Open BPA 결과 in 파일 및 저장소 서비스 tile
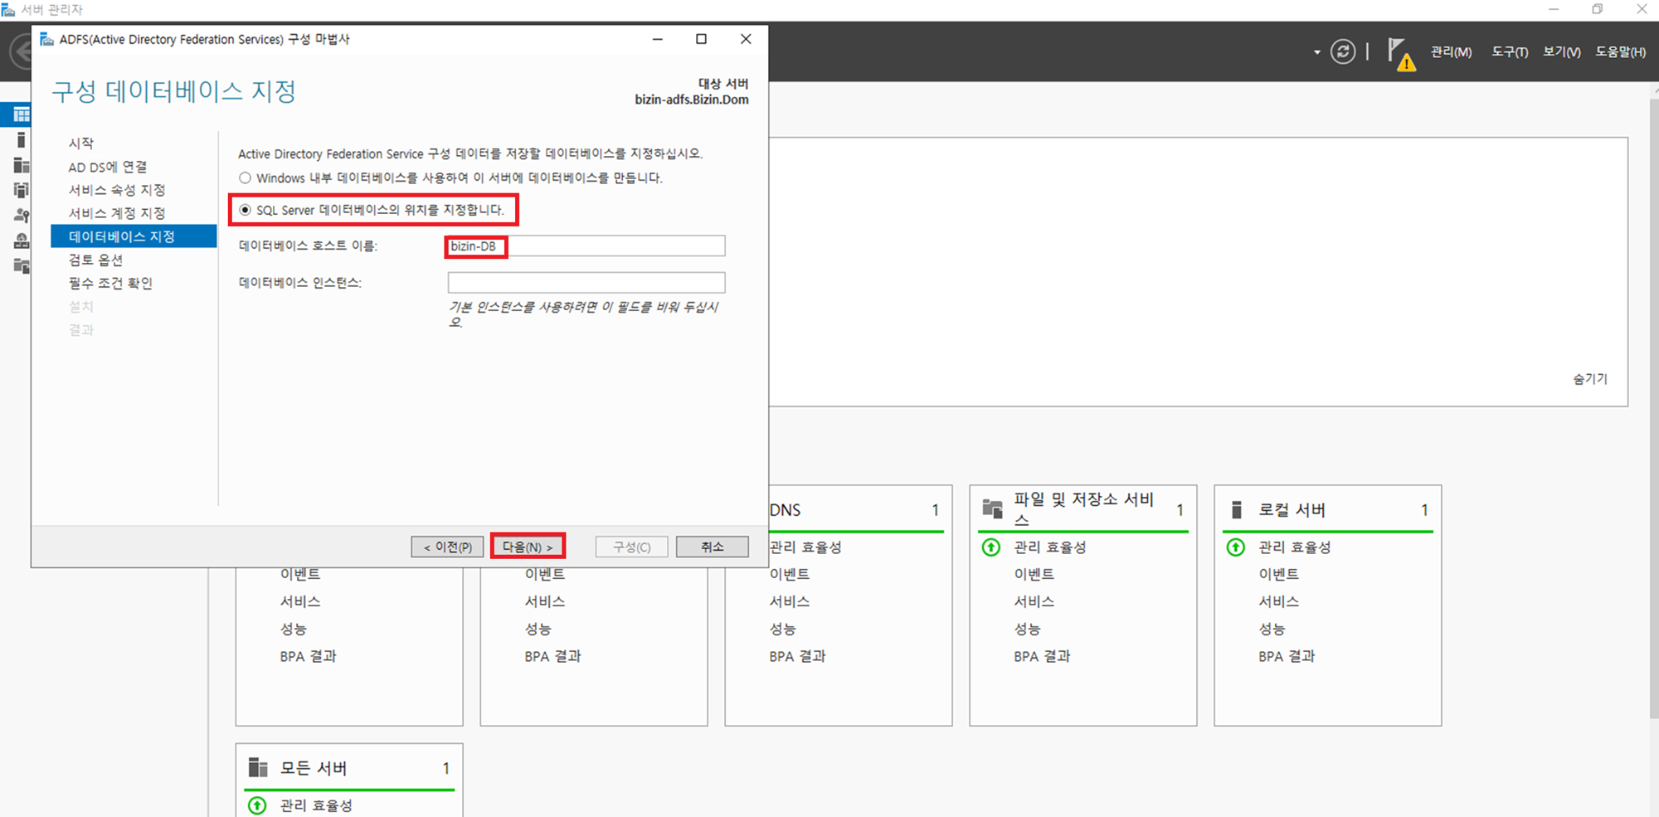Screen dimensions: 1659x817 click(x=1042, y=656)
